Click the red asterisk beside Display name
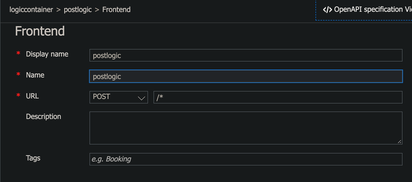The height and width of the screenshot is (182, 412). click(18, 54)
